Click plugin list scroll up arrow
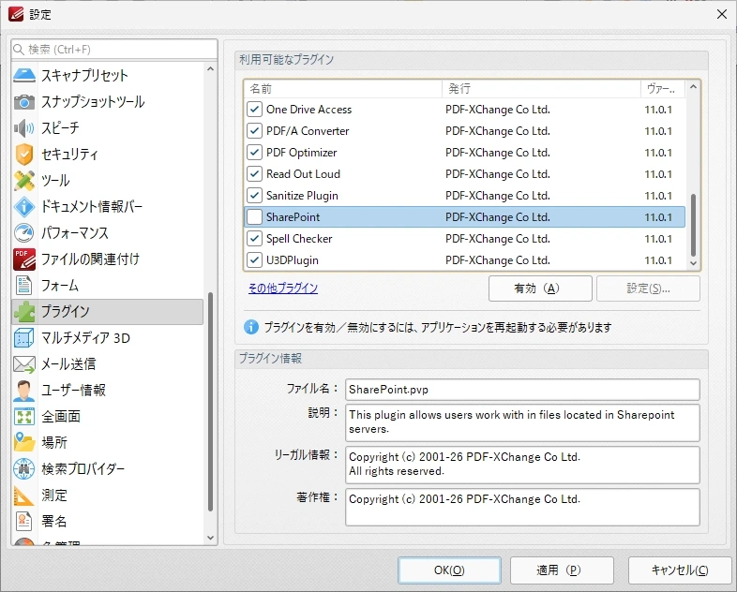 click(693, 87)
